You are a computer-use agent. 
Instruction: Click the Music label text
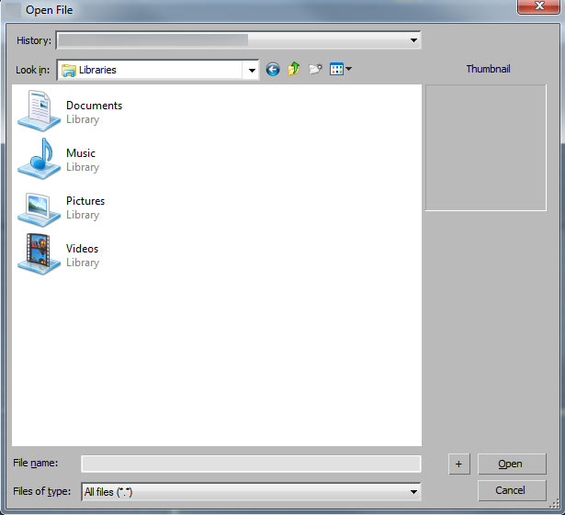click(81, 153)
